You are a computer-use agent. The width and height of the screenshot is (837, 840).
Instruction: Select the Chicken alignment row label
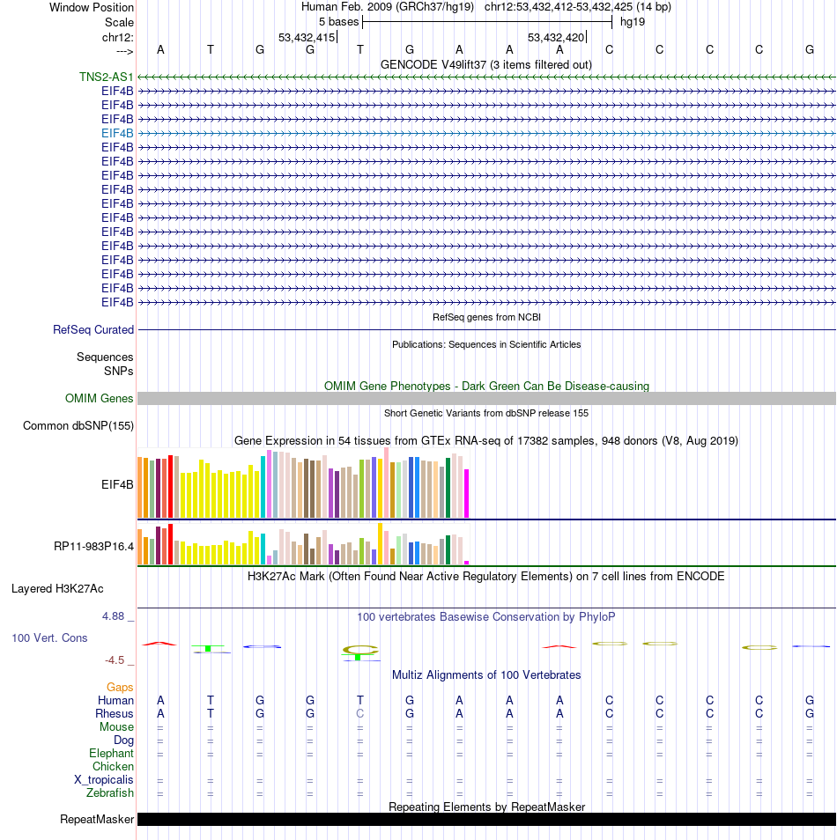[x=113, y=767]
